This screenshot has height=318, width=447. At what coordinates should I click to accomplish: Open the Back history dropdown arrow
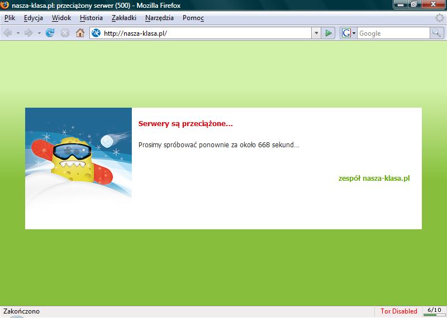pos(18,33)
